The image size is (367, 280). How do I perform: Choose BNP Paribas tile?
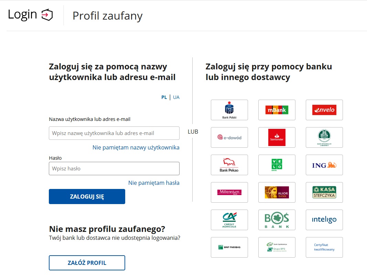(229, 247)
